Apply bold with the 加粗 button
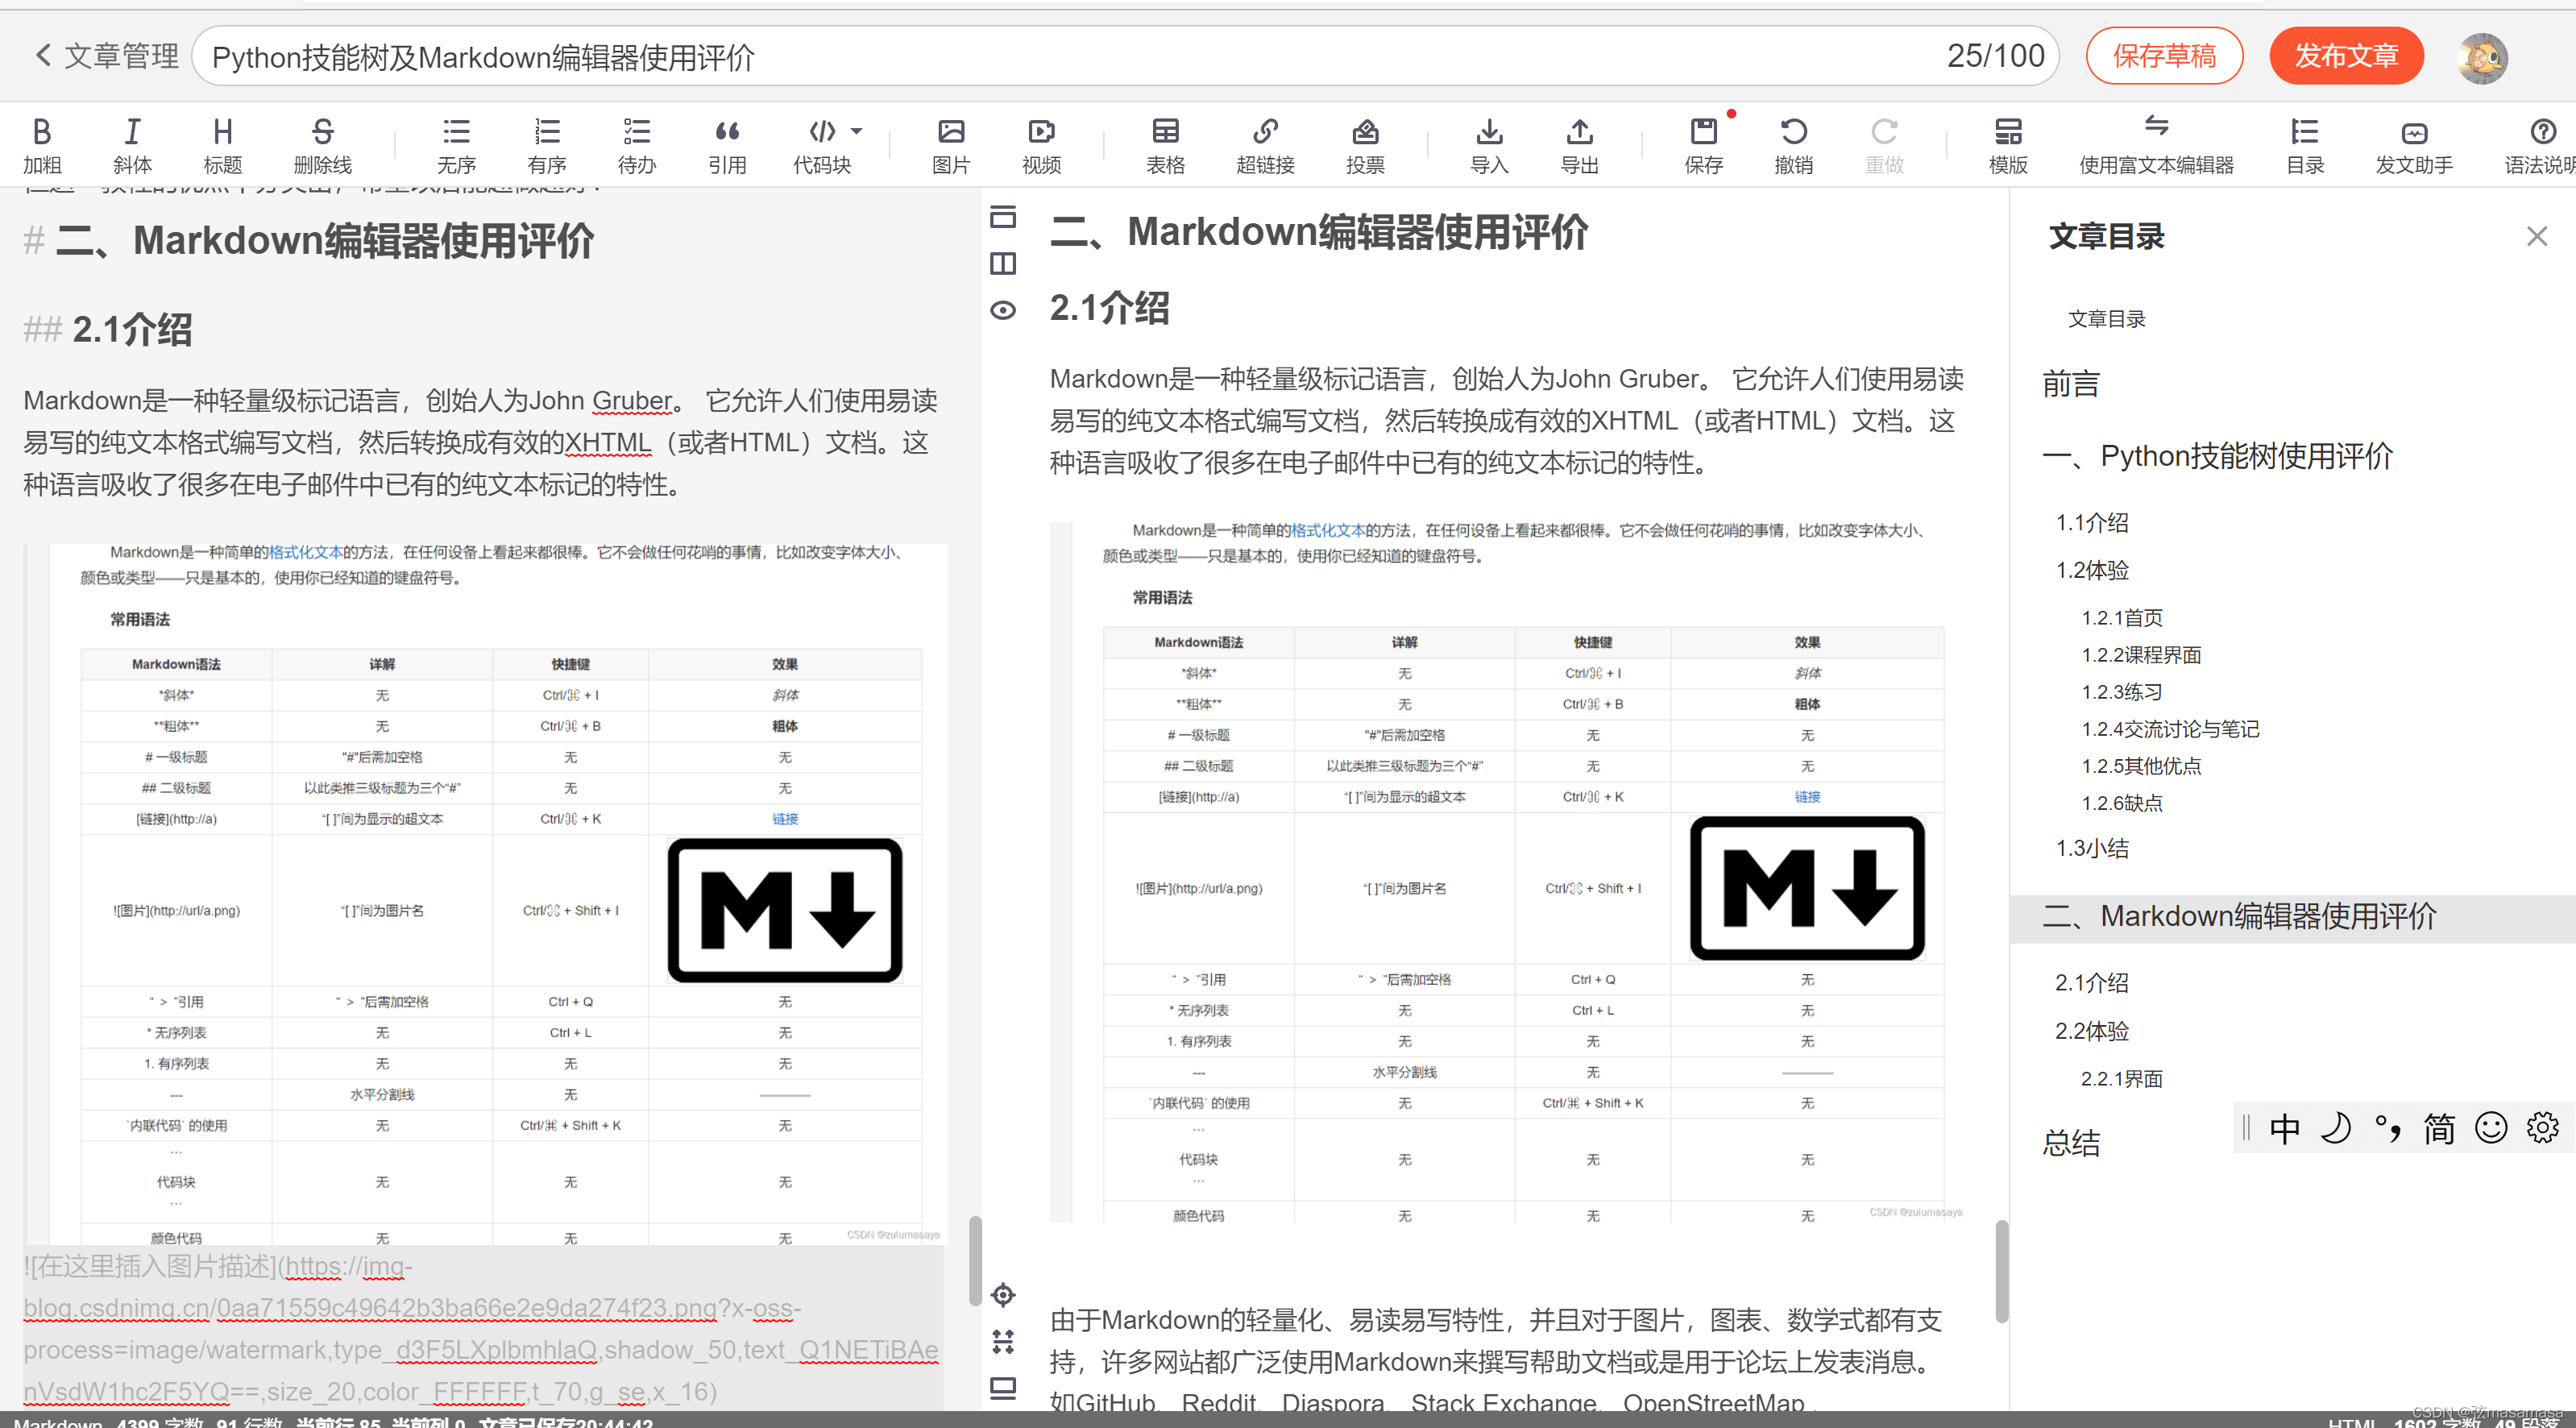2576x1428 pixels. point(42,146)
